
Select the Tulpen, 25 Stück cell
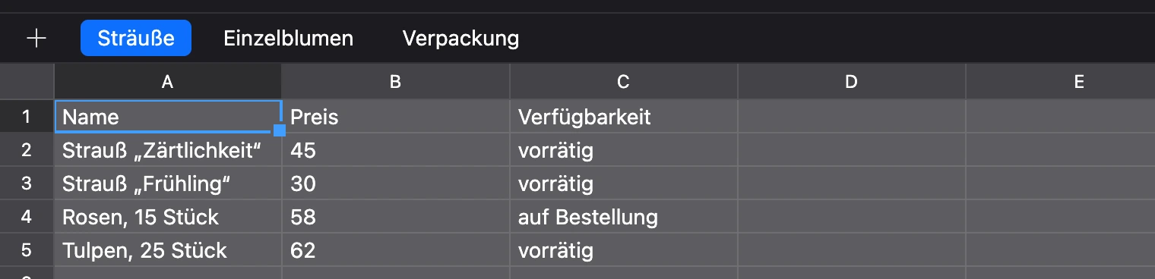[168, 250]
